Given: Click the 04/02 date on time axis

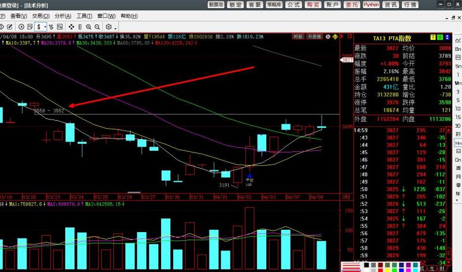Looking at the screenshot, I should click(244, 197).
